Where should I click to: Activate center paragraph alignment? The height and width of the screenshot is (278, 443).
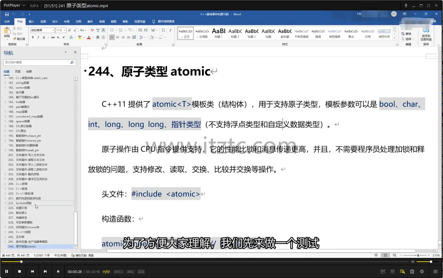[118, 37]
